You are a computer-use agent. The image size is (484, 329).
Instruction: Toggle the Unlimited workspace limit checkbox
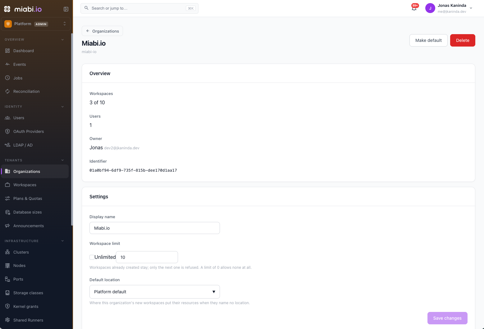(92, 257)
